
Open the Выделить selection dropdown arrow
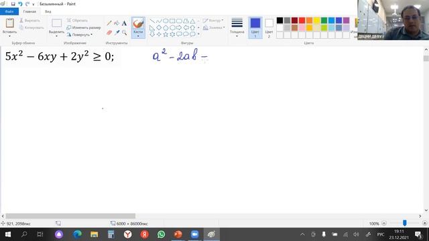(x=56, y=36)
